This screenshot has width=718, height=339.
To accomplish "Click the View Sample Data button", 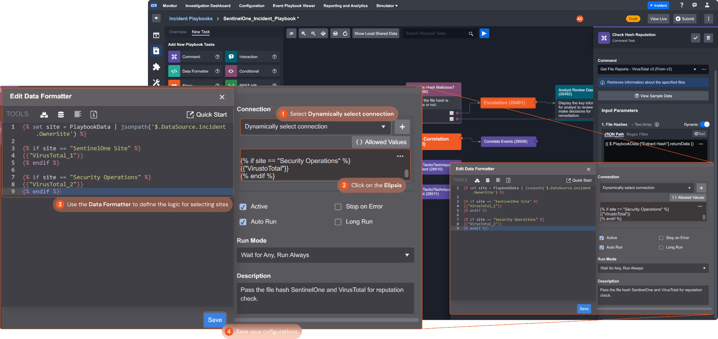I will pos(653,96).
